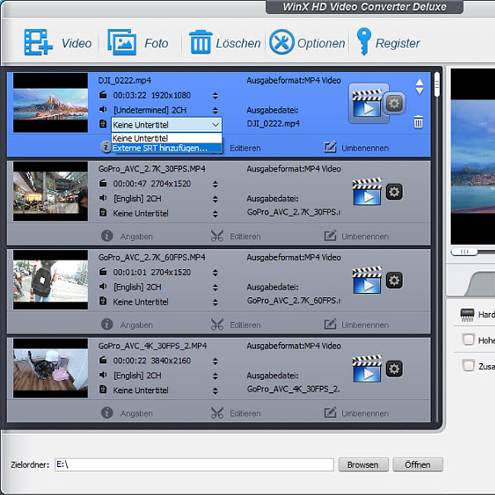Click gear icon for GoPro_AVC_2.7K_30FPS.MP4
Screen dimensions: 495x495
pos(394,192)
